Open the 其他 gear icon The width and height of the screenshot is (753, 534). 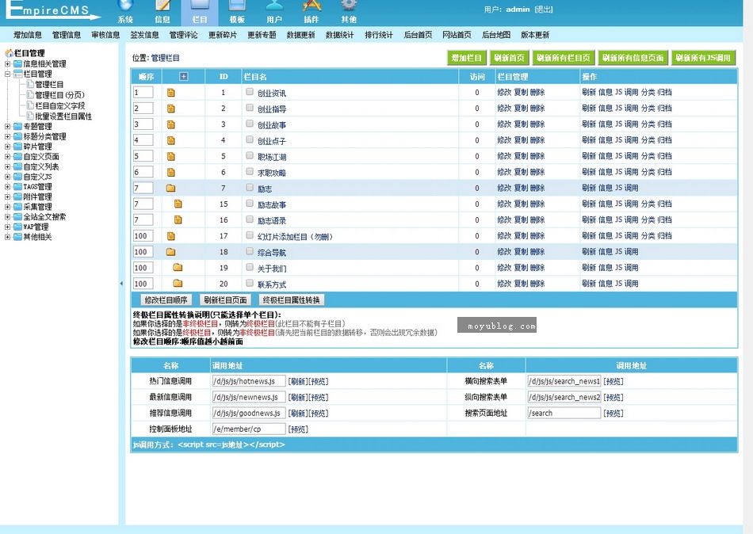349,6
